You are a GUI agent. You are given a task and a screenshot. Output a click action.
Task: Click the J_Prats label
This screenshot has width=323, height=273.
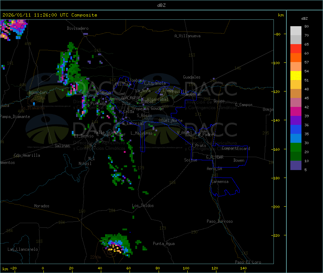[x=199, y=146]
